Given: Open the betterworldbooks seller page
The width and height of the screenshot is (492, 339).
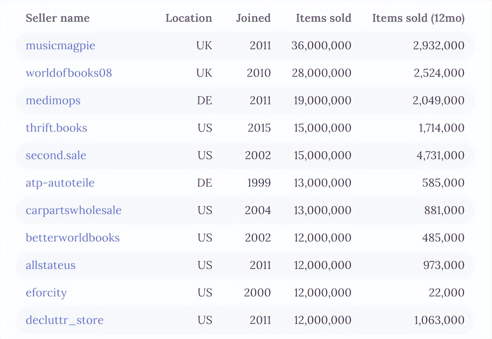Looking at the screenshot, I should [73, 238].
